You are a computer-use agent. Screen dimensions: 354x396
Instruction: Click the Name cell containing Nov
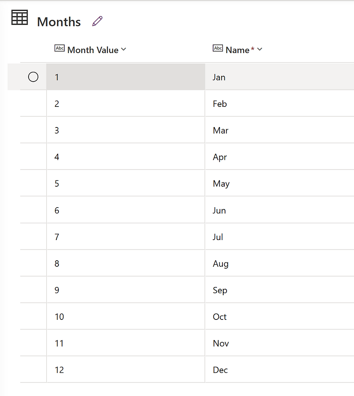pyautogui.click(x=279, y=343)
